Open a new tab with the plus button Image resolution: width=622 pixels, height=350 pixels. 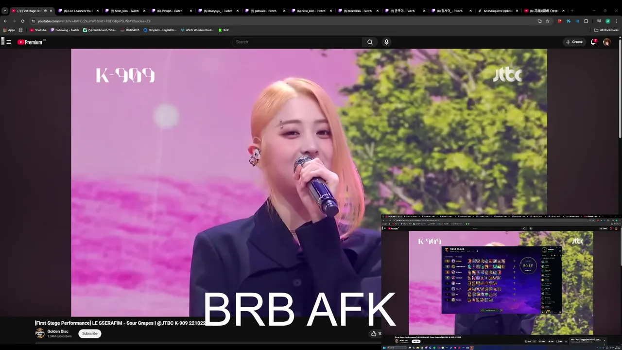[x=572, y=11]
